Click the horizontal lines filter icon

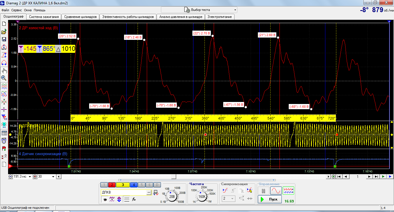click(x=126, y=199)
